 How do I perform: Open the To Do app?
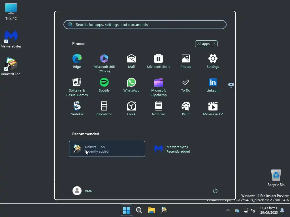pos(186,85)
